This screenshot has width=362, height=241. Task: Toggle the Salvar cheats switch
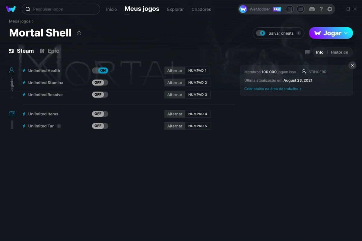[261, 33]
